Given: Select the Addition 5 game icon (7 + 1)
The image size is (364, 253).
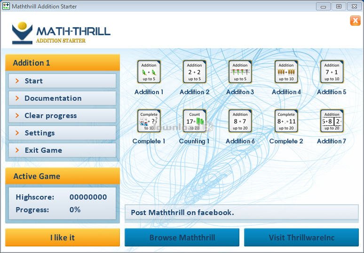Looking at the screenshot, I should coord(332,72).
